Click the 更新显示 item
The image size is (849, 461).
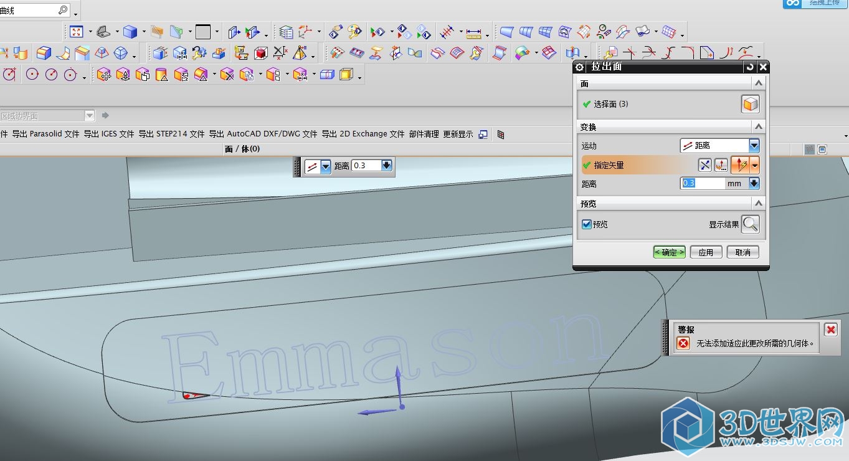458,134
